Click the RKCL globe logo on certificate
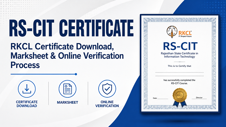 172,32
